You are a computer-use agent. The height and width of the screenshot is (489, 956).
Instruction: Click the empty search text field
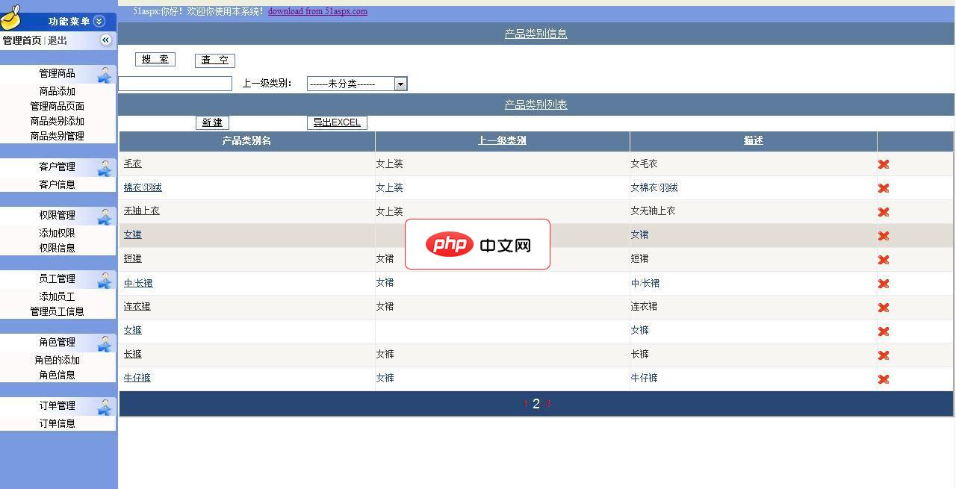(x=175, y=83)
